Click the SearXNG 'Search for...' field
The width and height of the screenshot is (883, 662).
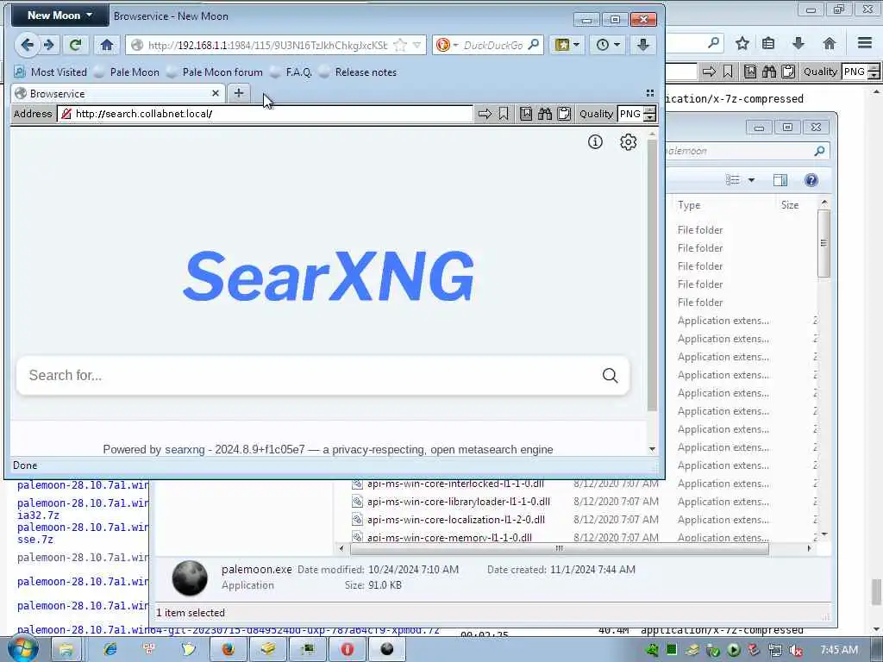(x=307, y=376)
